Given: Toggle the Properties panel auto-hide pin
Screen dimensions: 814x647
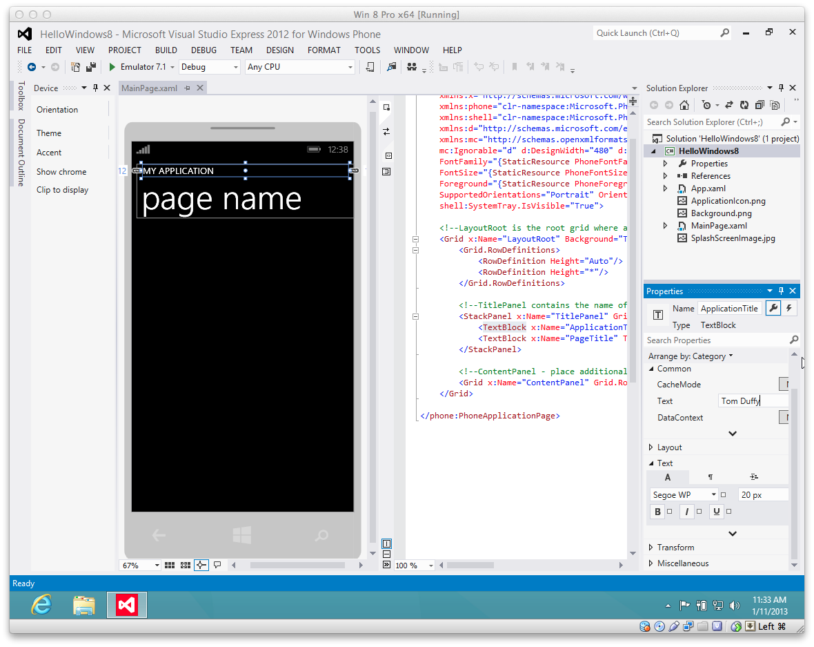Looking at the screenshot, I should (x=782, y=291).
